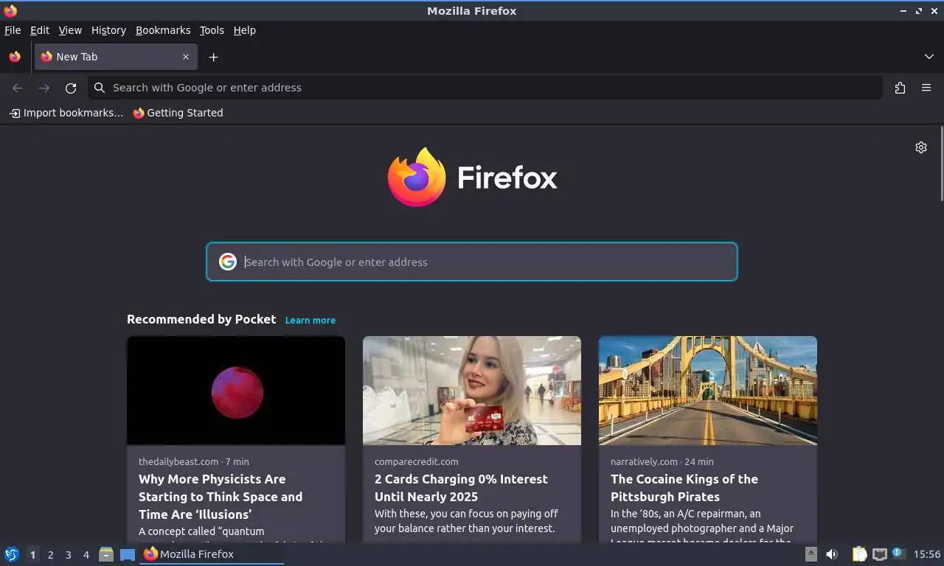944x566 pixels.
Task: Click the forward navigation arrow
Action: [x=44, y=88]
